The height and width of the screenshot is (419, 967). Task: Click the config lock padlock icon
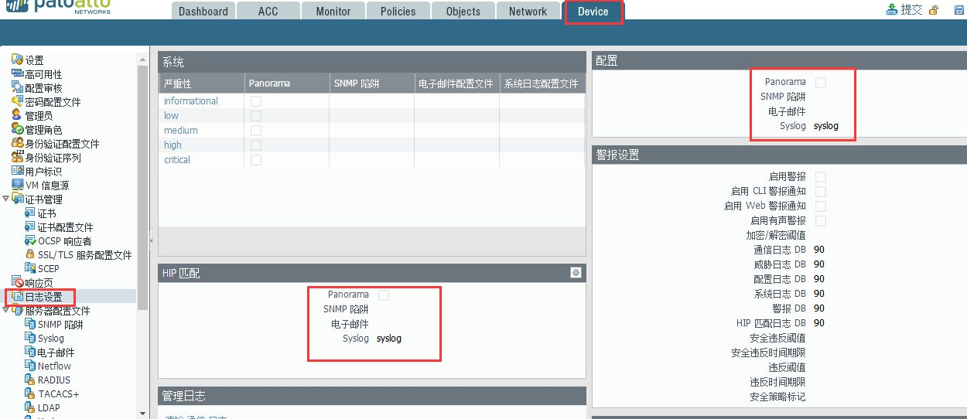934,10
